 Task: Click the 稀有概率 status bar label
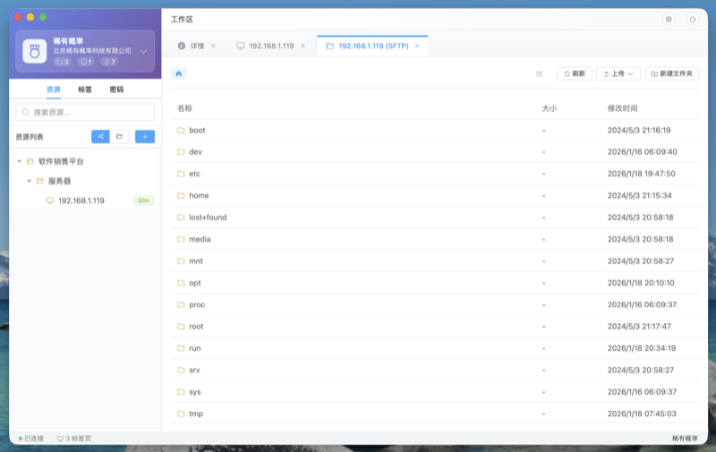685,439
